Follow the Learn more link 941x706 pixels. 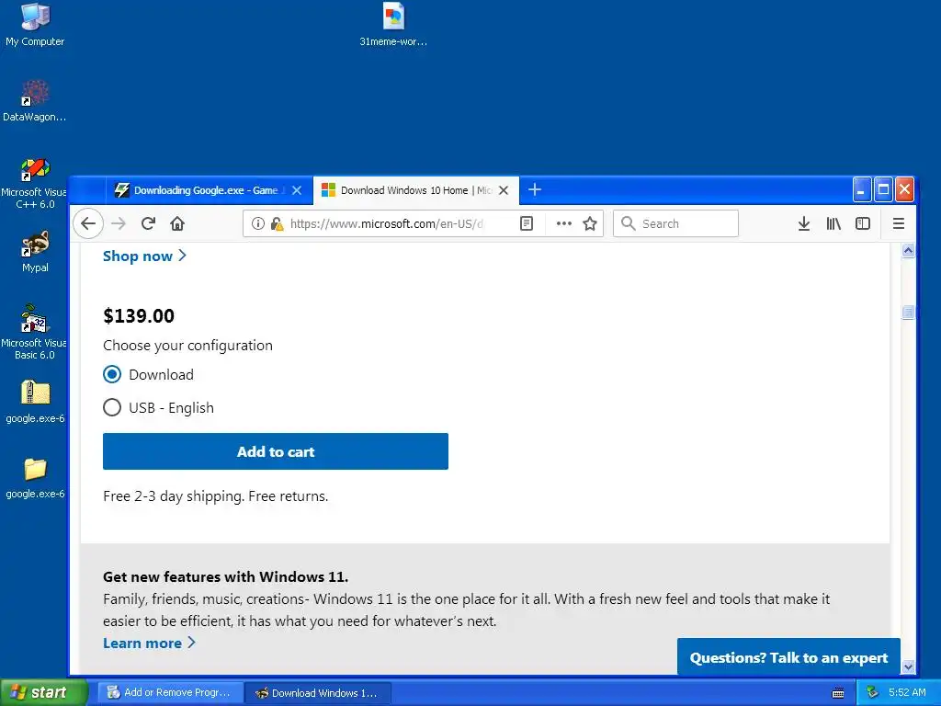click(150, 643)
